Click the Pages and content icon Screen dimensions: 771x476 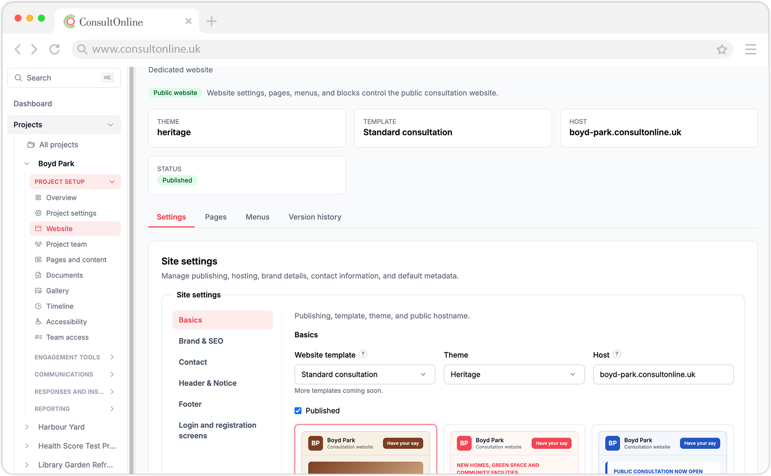click(x=38, y=260)
